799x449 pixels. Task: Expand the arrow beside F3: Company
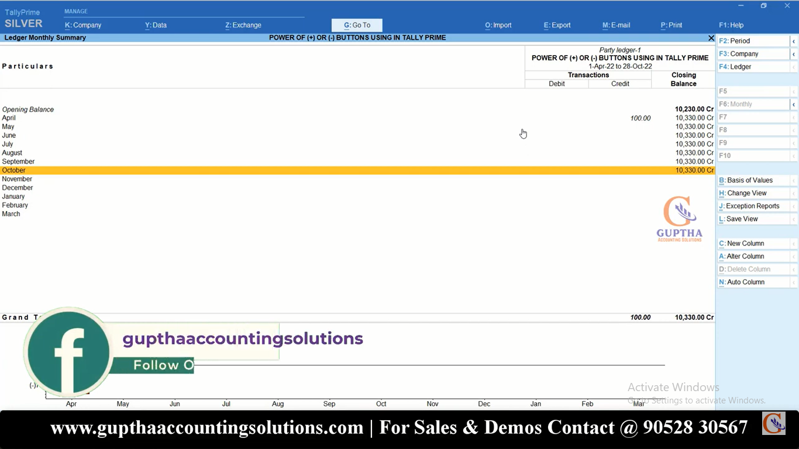[x=794, y=54]
